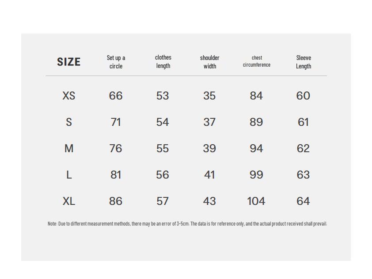Select the XL size row label
This screenshot has height=279, width=372.
click(68, 201)
